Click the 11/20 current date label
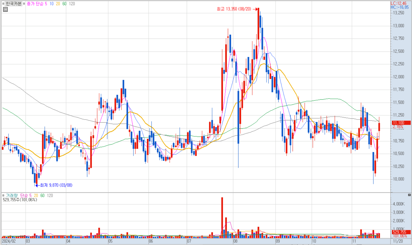This screenshot has height=245, width=412. tap(398, 241)
